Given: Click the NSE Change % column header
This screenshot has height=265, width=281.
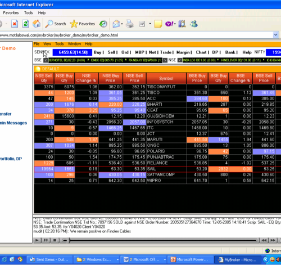Looking at the screenshot, I should point(87,78).
